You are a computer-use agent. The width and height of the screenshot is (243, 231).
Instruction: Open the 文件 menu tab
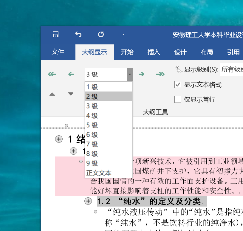coord(58,52)
